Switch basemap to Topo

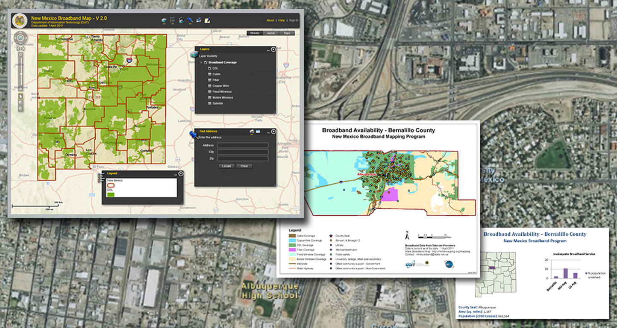(287, 33)
